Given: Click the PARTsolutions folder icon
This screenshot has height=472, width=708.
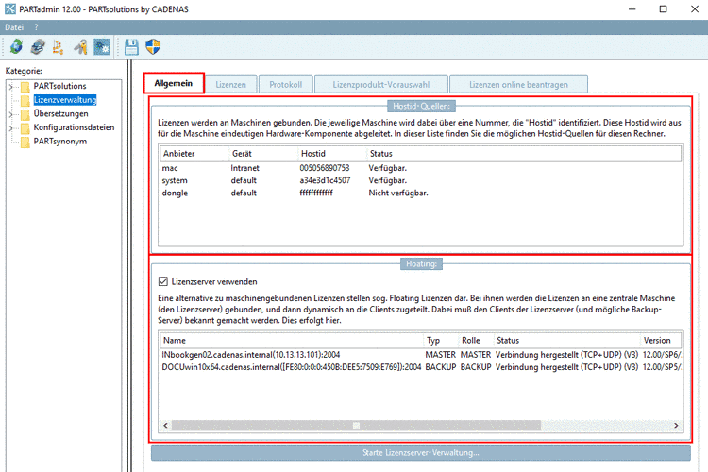Looking at the screenshot, I should [x=25, y=86].
